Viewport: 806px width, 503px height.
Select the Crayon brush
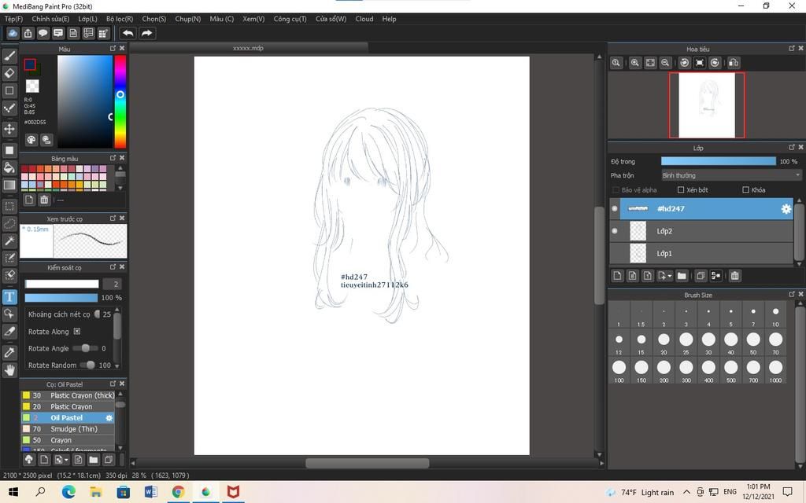(x=68, y=440)
